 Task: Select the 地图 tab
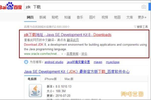pyautogui.click(x=117, y=17)
